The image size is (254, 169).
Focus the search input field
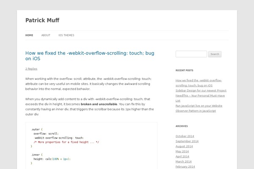191,54
